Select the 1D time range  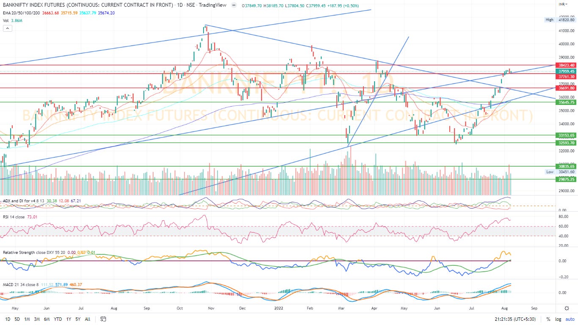pyautogui.click(x=8, y=319)
